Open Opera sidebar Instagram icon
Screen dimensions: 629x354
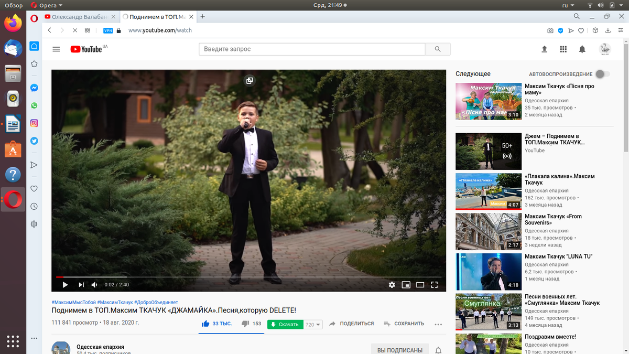pos(34,123)
